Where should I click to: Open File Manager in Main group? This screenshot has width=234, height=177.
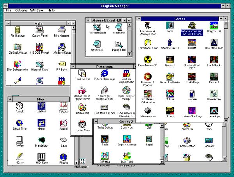[x=18, y=32]
